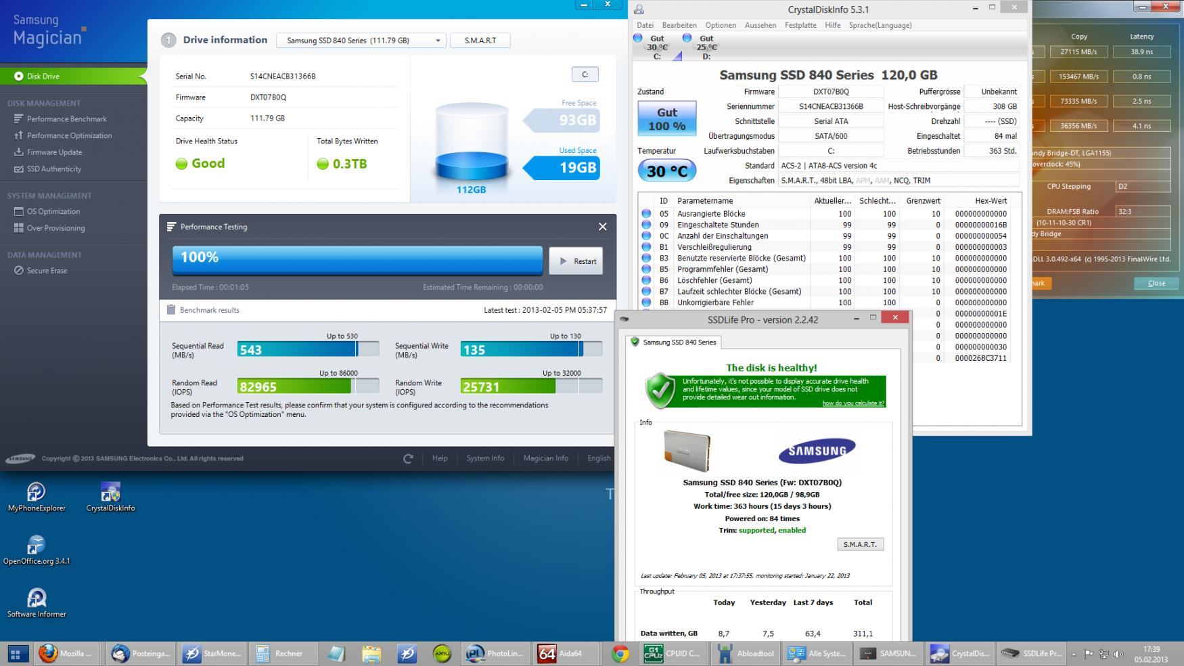Viewport: 1184px width, 666px height.
Task: Click S.M.A.R.T. button in SSDLife Pro
Action: 861,544
